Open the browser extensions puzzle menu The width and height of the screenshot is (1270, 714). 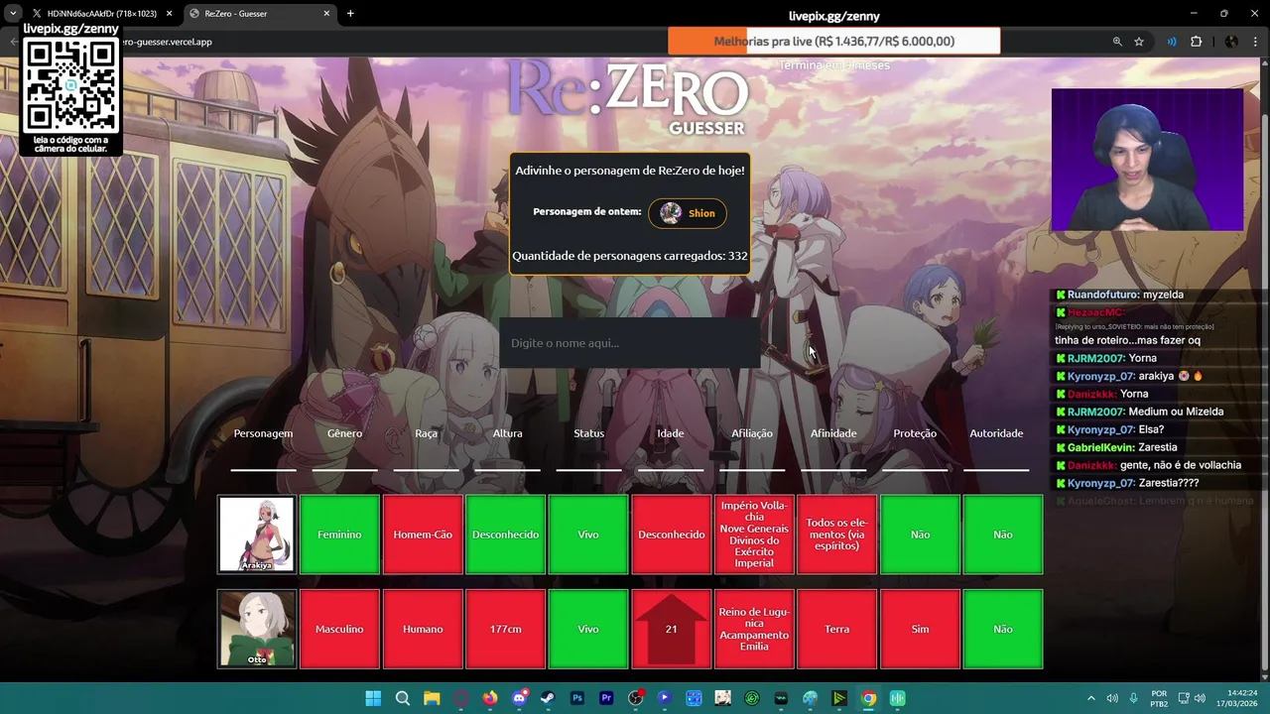click(x=1196, y=42)
